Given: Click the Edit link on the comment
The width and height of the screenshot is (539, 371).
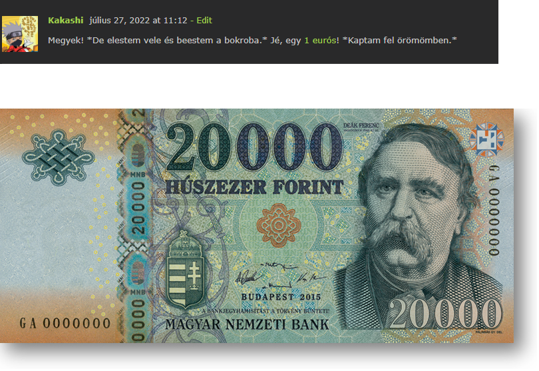Looking at the screenshot, I should click(x=204, y=20).
